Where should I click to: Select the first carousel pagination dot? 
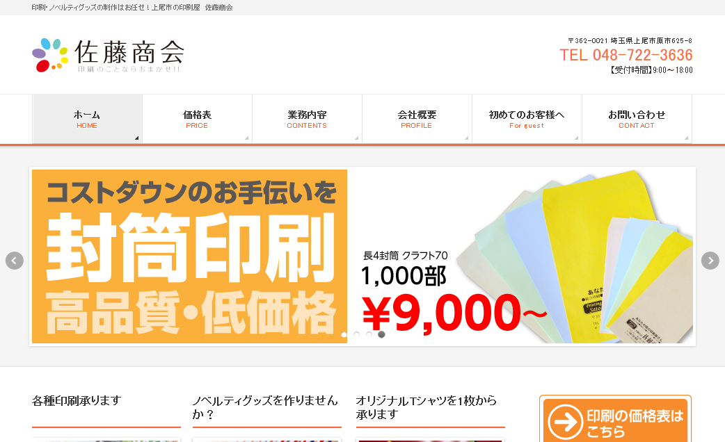click(x=344, y=334)
